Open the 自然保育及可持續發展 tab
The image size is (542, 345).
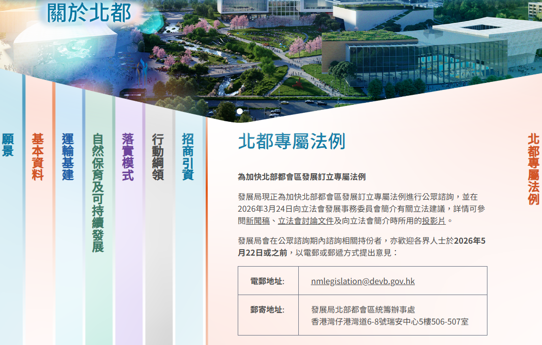tap(98, 192)
